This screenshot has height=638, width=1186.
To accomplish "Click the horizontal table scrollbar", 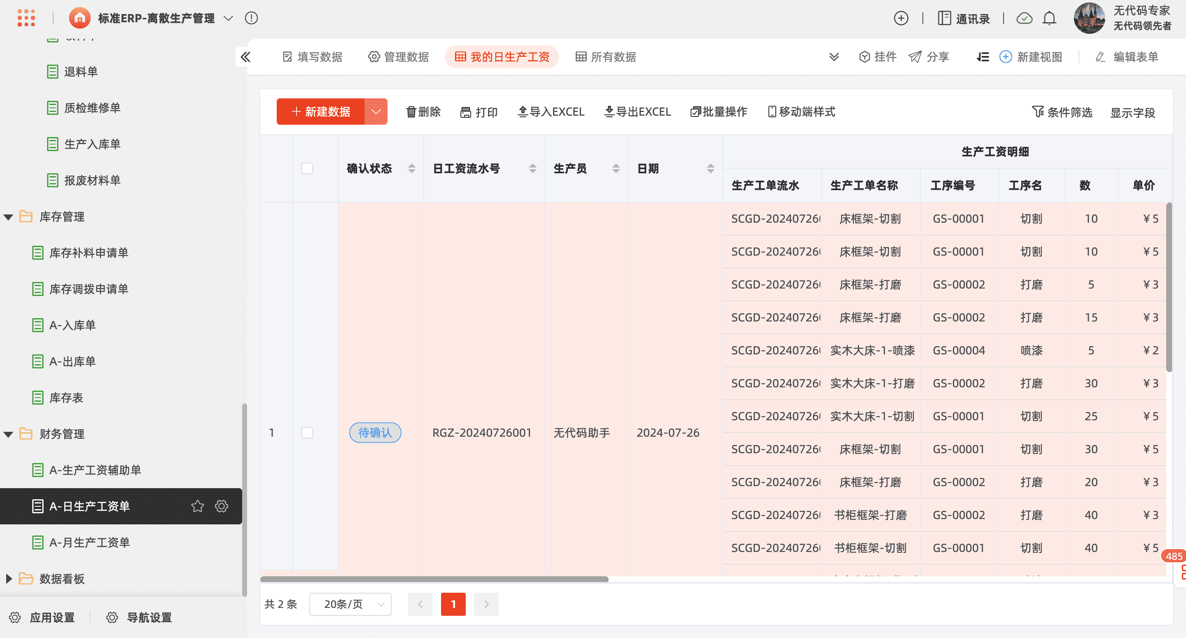I will (434, 579).
